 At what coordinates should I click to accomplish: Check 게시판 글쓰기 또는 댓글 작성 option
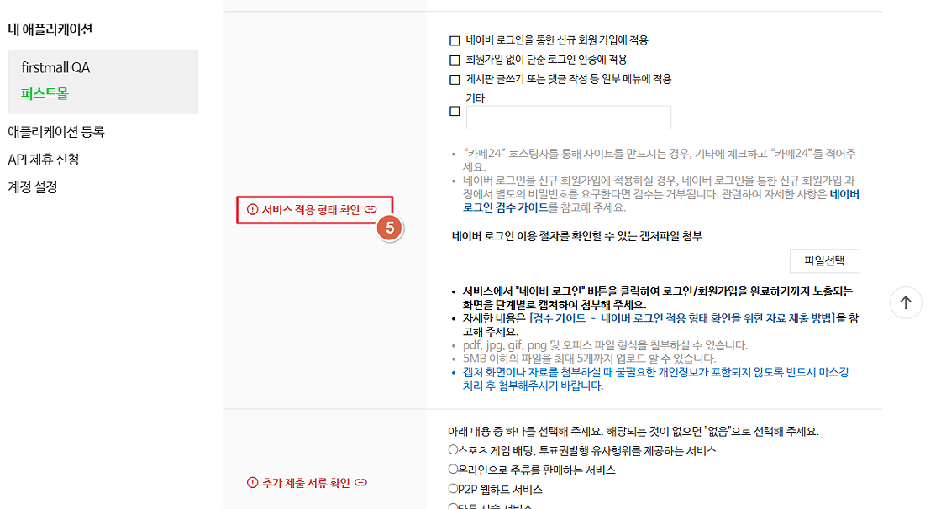pos(455,79)
